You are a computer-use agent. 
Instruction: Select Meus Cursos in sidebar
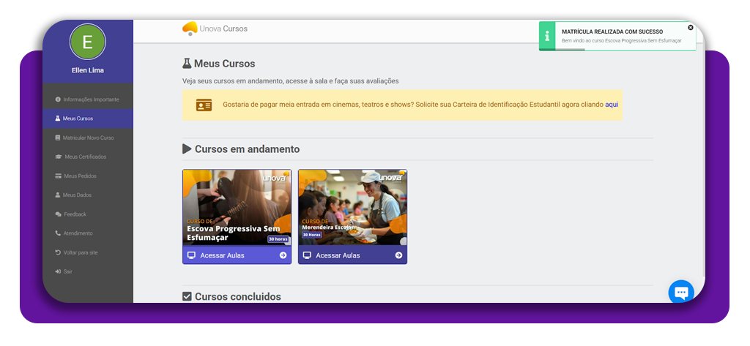pos(78,119)
